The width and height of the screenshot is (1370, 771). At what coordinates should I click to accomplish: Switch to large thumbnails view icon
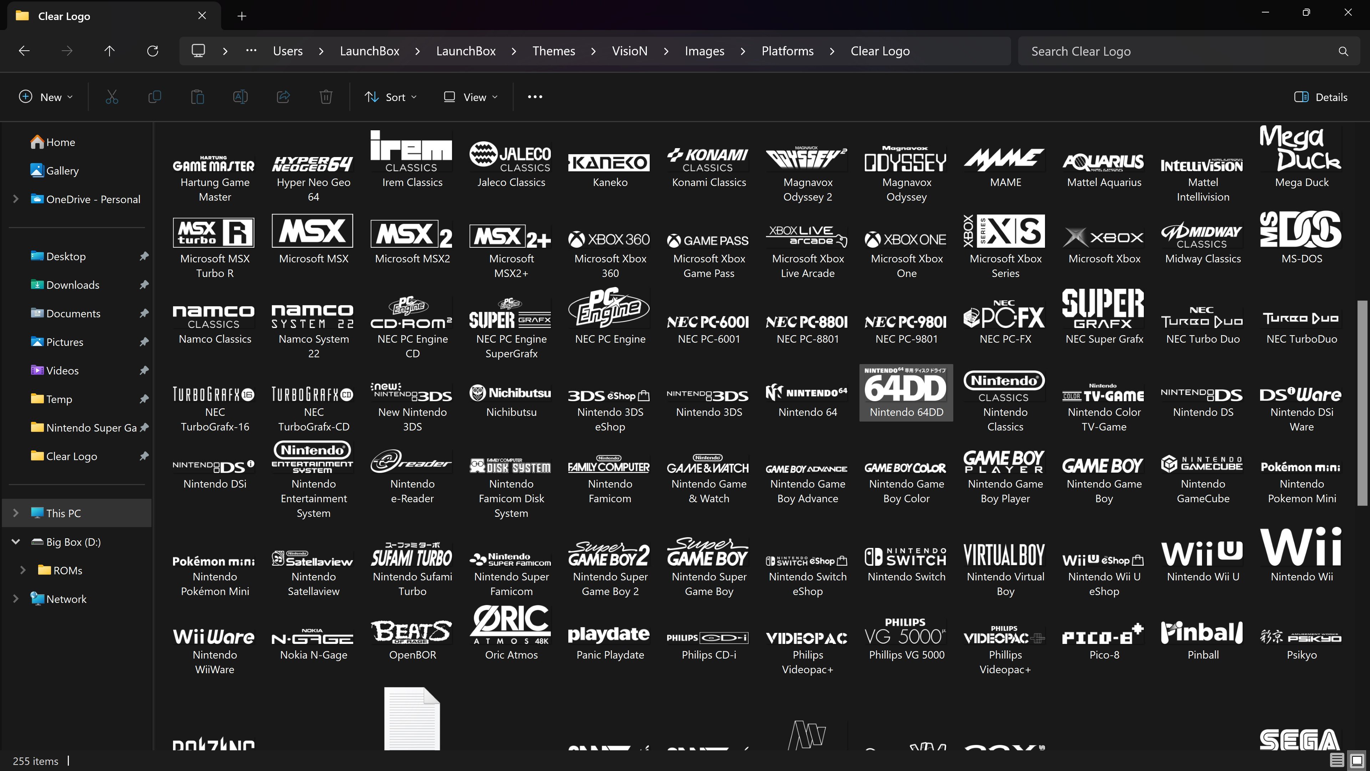pyautogui.click(x=1357, y=760)
